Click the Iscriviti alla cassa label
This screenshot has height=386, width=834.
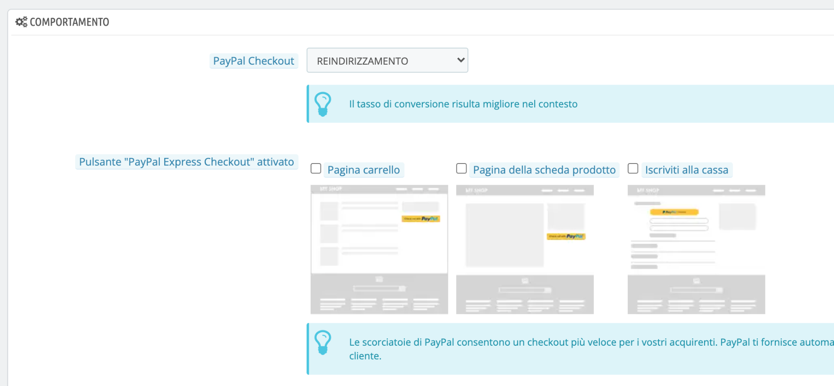pyautogui.click(x=687, y=170)
